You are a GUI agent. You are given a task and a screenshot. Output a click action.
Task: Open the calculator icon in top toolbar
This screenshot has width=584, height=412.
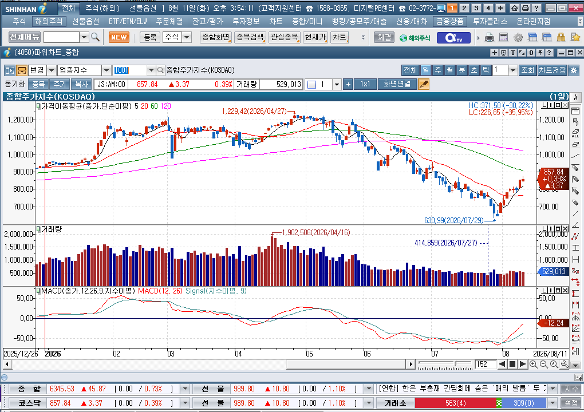coord(503,37)
